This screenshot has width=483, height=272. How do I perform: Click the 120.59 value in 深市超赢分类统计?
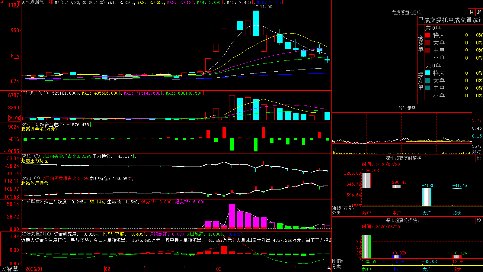point(369,261)
